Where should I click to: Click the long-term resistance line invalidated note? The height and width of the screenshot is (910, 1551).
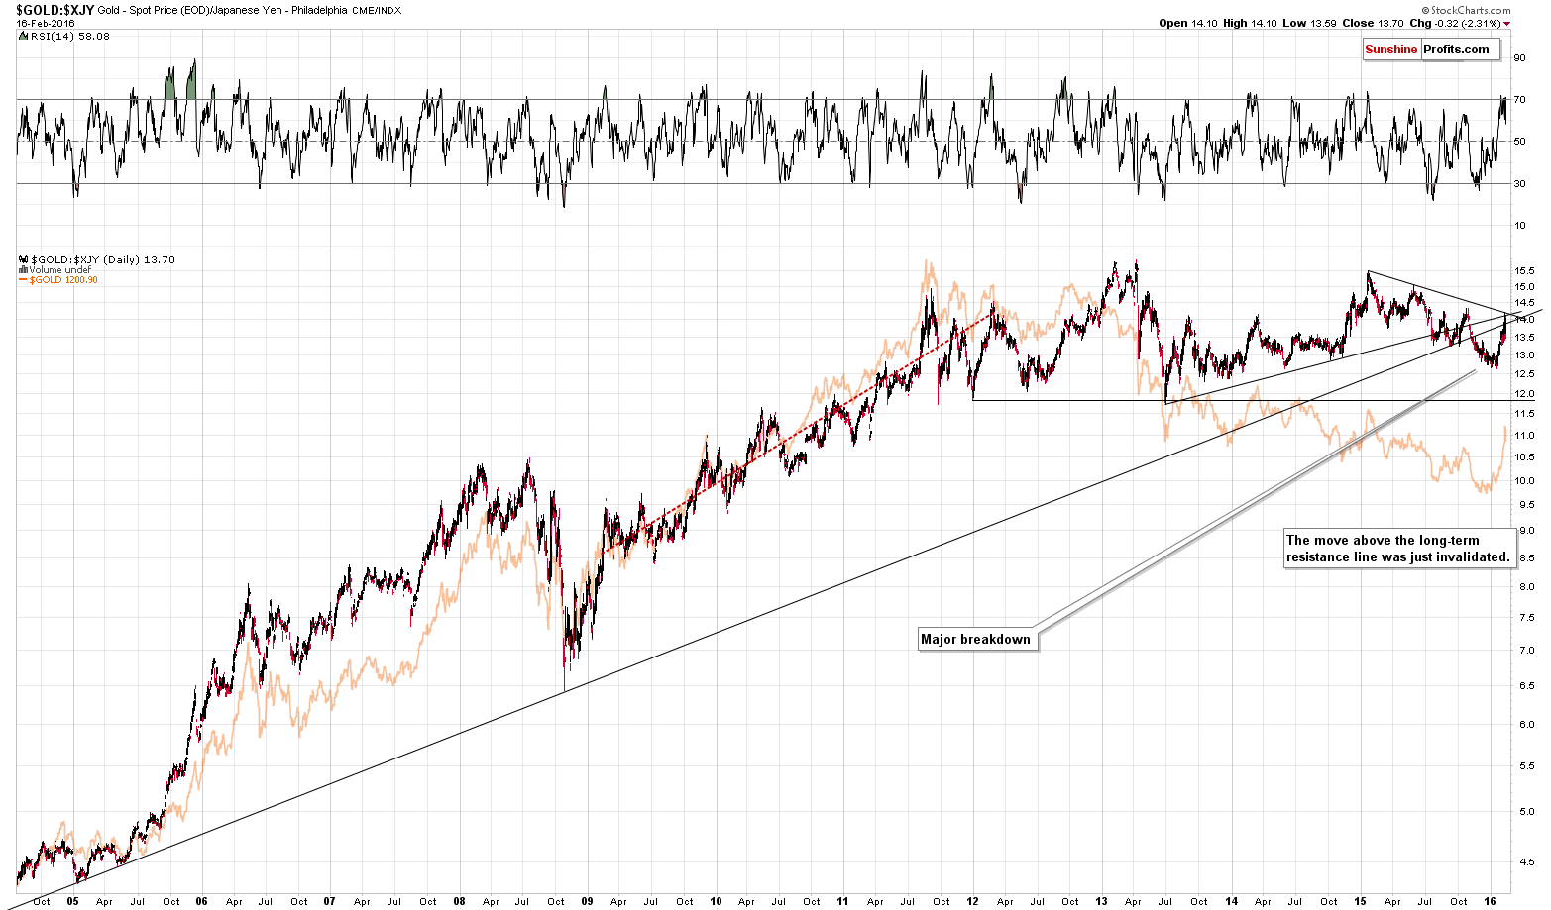pyautogui.click(x=1397, y=549)
